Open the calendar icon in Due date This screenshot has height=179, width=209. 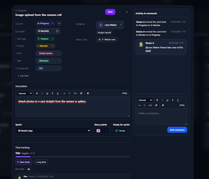pos(58,31)
